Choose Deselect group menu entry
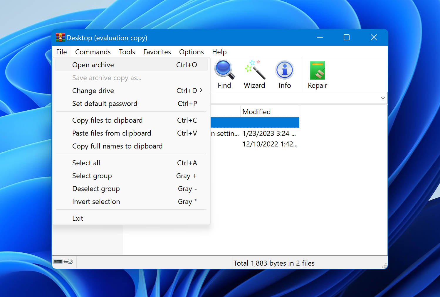The width and height of the screenshot is (440, 297). tap(131, 189)
